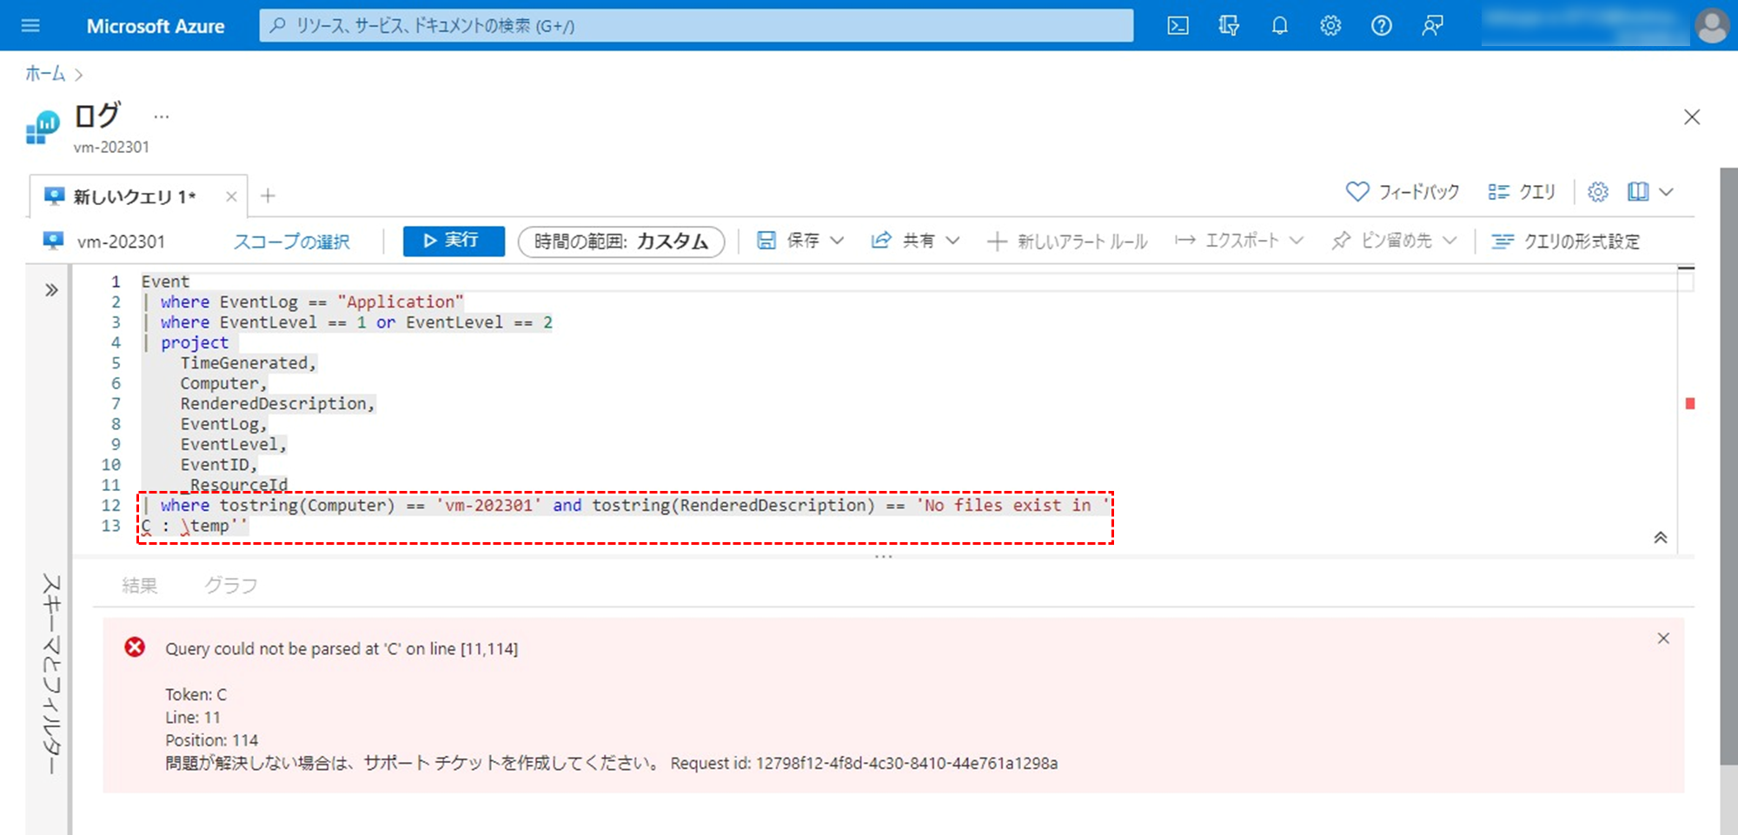Screen dimensions: 1738x835
Task: Run the query with 実行 button
Action: (454, 241)
